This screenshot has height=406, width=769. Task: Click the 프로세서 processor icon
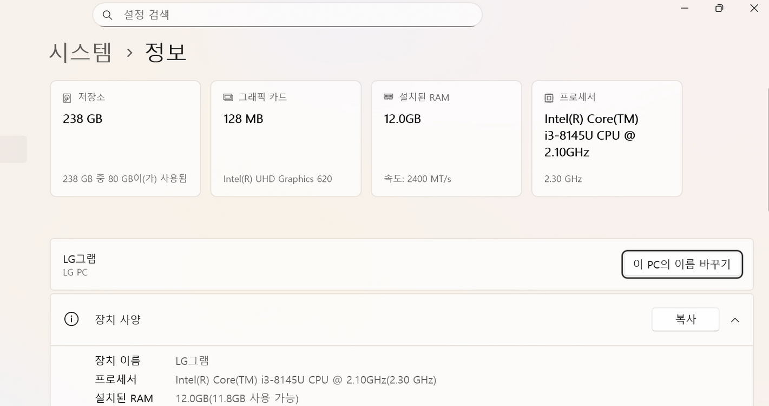(x=548, y=97)
